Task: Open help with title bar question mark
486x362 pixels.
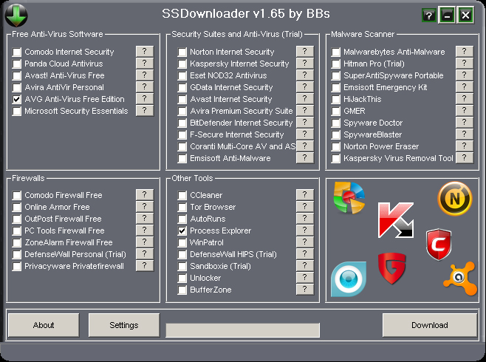Action: pyautogui.click(x=428, y=15)
